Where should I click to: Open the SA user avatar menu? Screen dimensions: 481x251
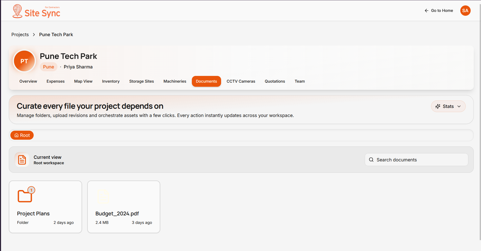(x=465, y=11)
